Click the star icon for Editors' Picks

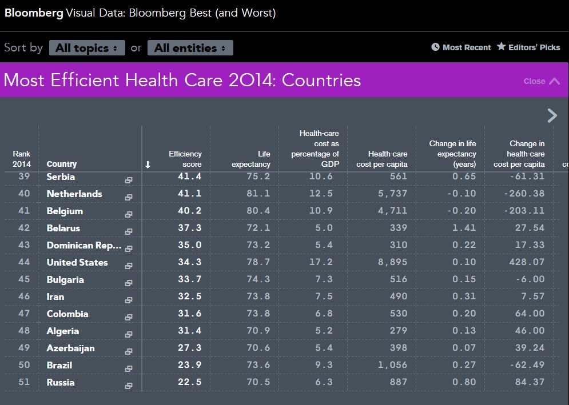(x=501, y=46)
